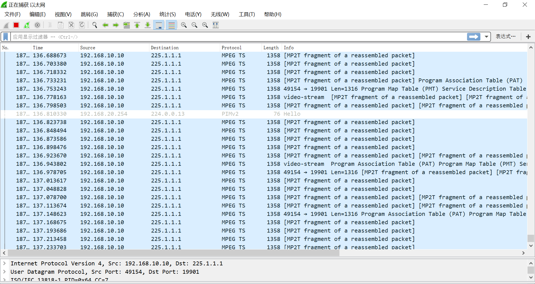This screenshot has height=284, width=535.
Task: Open the 统计(S) menu
Action: tap(168, 14)
